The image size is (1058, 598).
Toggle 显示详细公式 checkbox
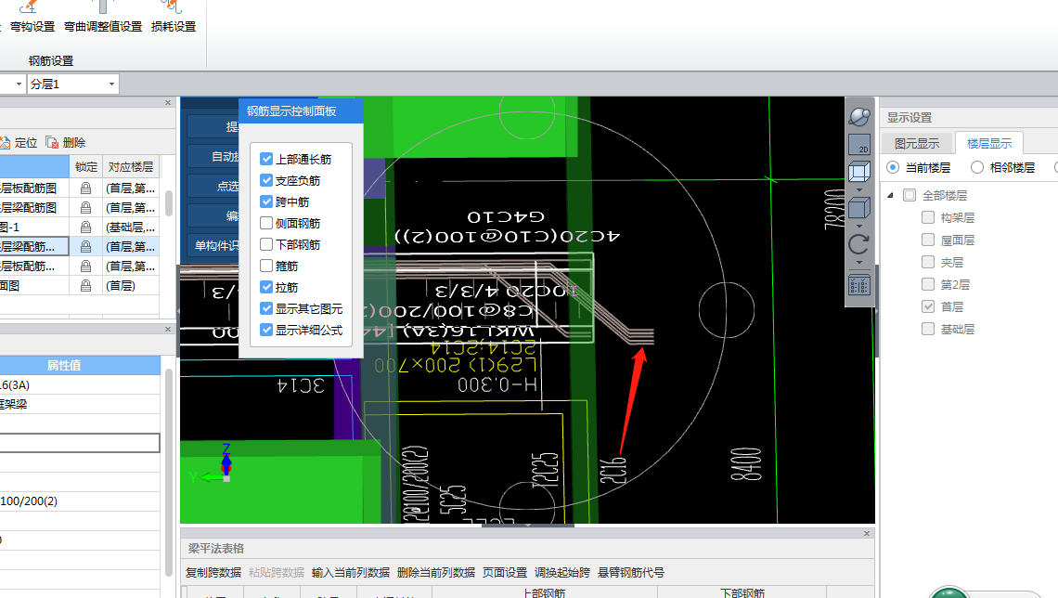click(266, 330)
